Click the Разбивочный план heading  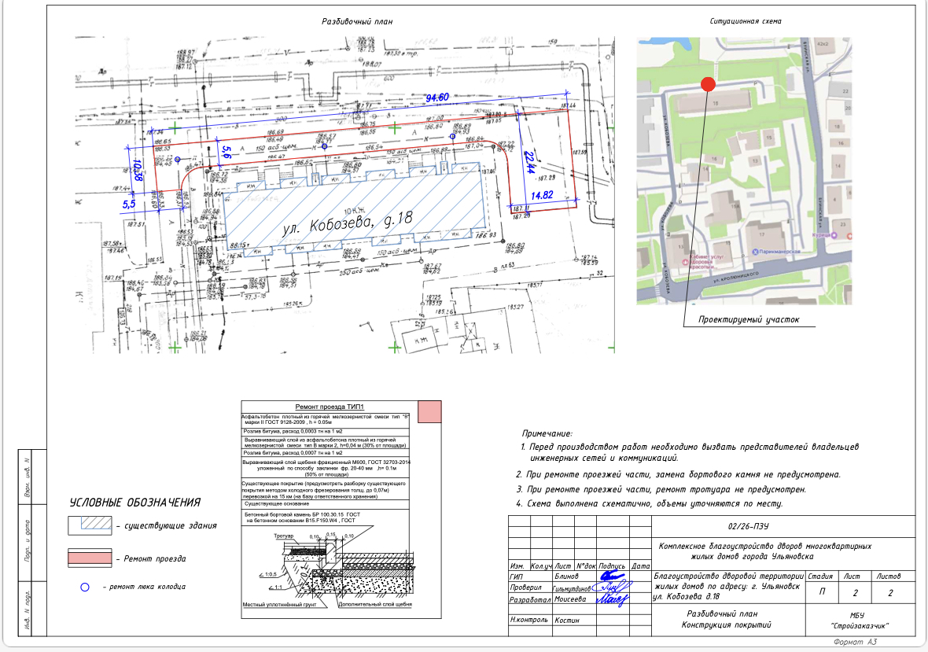click(x=357, y=21)
